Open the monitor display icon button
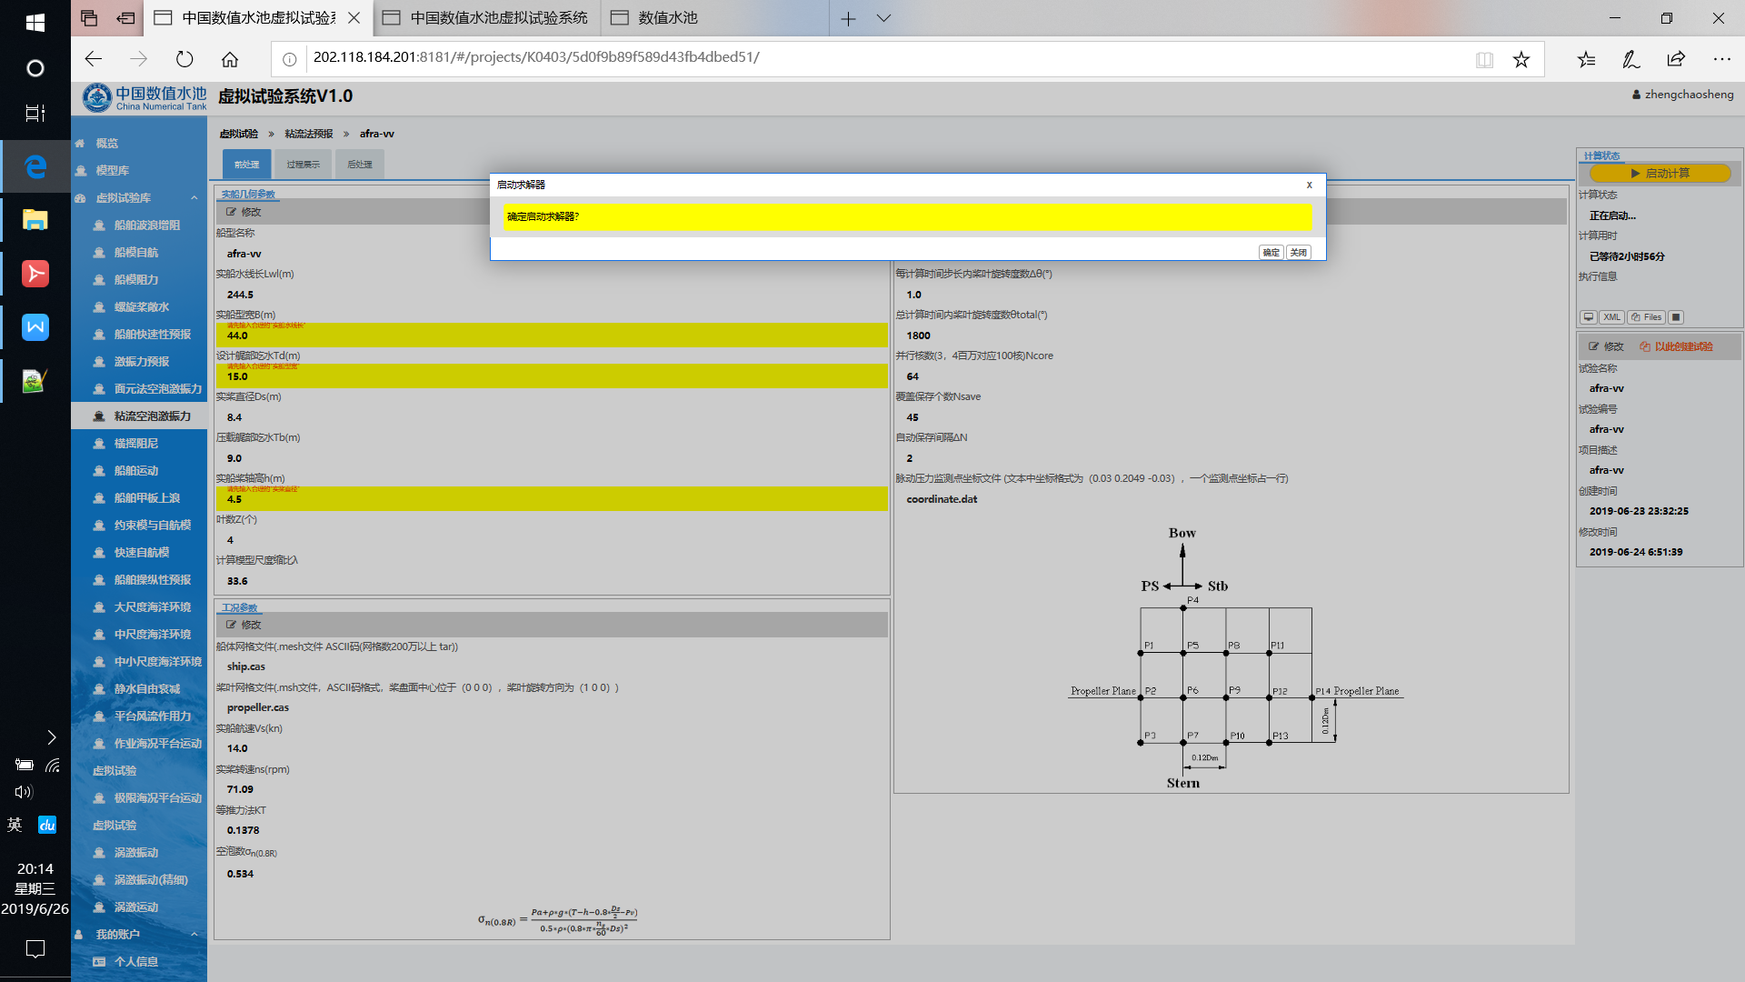This screenshot has height=982, width=1745. (x=1588, y=317)
